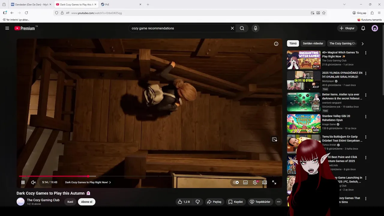Screen dimensions: 384x216
Task: Go back in browser history
Action: coord(12,13)
